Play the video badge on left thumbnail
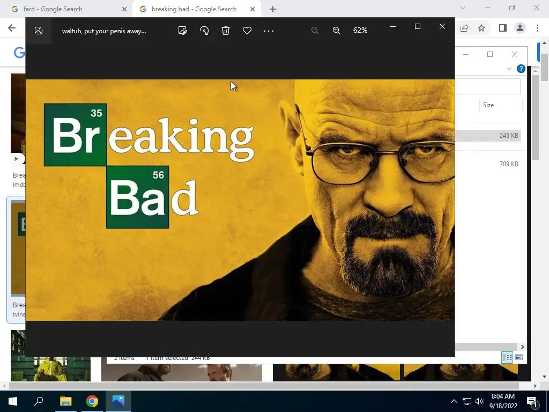Screen dimensions: 549x412 (x=17, y=159)
